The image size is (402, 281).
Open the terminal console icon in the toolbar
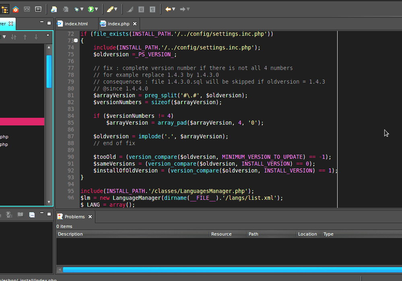click(38, 9)
